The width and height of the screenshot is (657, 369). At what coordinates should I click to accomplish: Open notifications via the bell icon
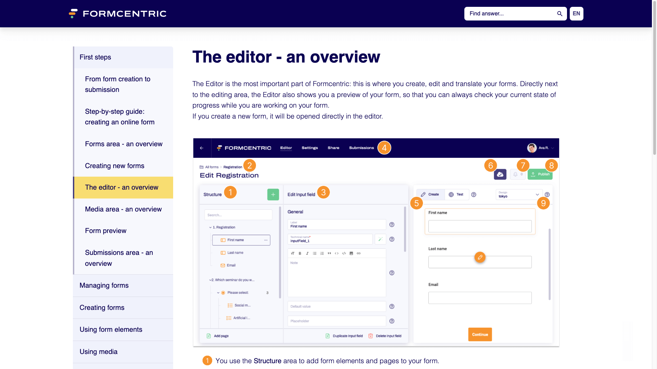click(x=516, y=174)
